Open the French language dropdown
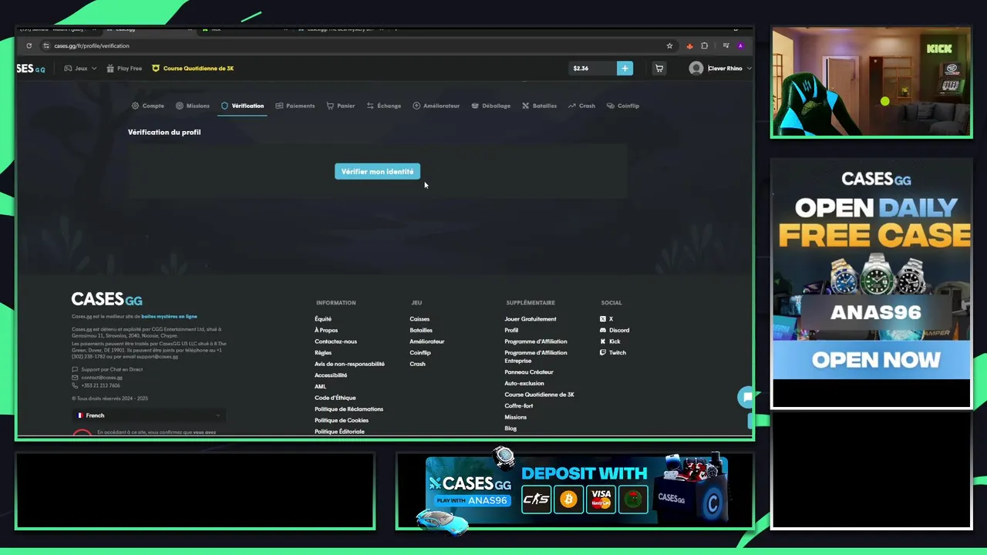987x555 pixels. [x=149, y=415]
